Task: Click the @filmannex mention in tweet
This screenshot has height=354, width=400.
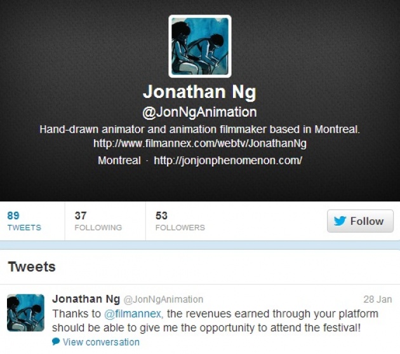Action: 133,314
